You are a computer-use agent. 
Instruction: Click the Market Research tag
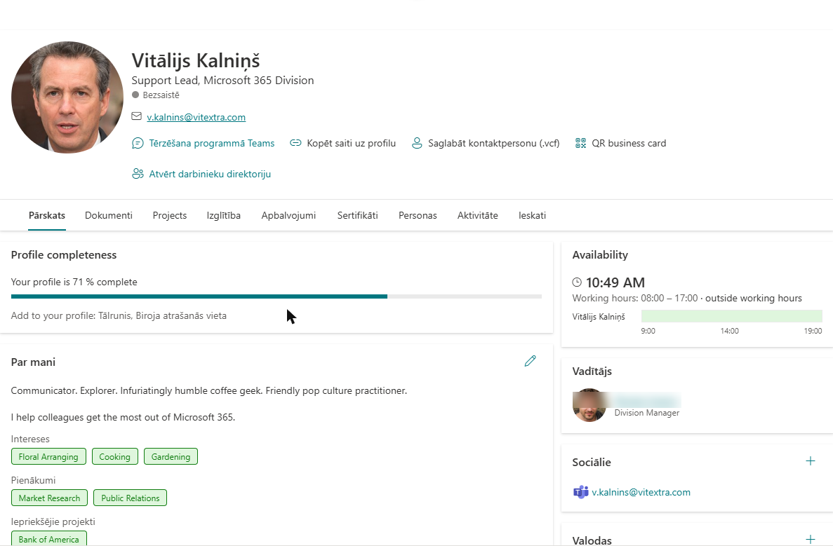49,498
